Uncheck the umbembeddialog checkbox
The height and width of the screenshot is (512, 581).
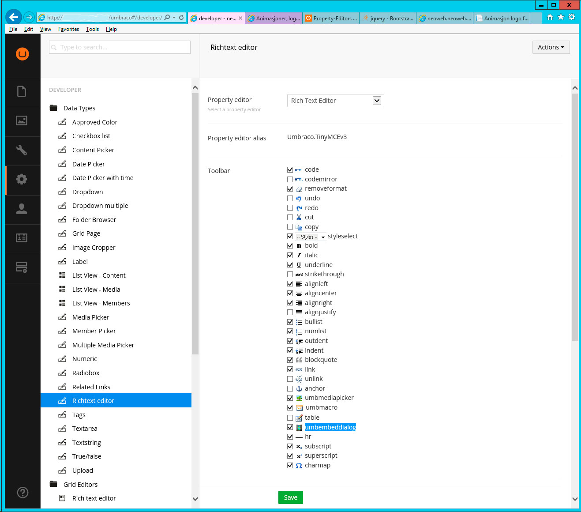coord(290,427)
